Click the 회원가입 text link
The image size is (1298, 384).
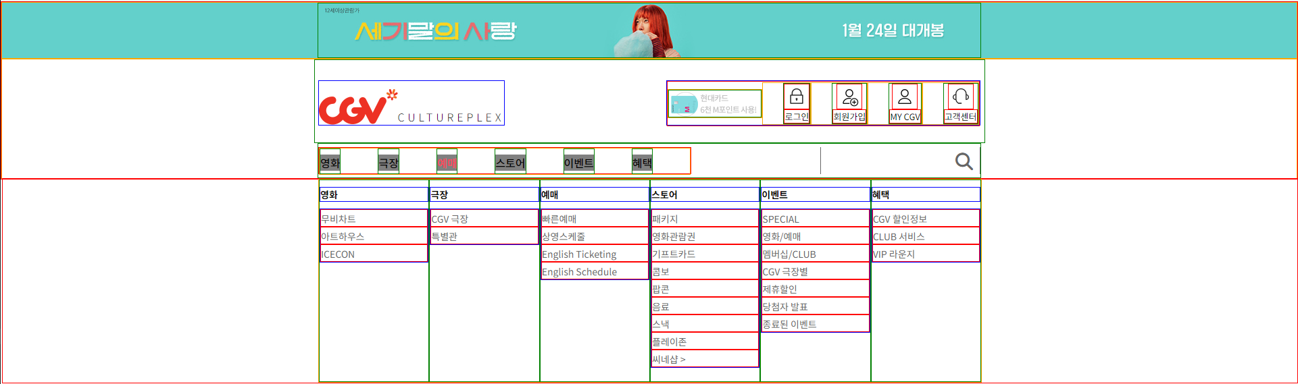coord(849,117)
